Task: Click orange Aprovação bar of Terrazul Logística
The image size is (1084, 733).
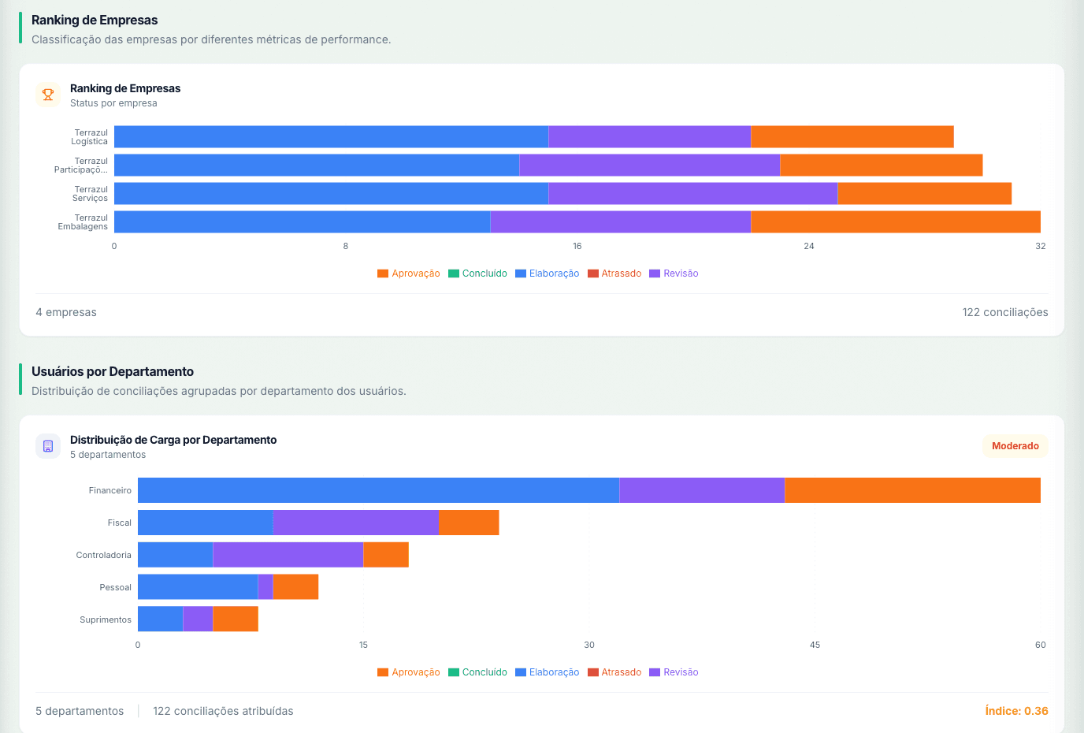Action: click(x=852, y=137)
